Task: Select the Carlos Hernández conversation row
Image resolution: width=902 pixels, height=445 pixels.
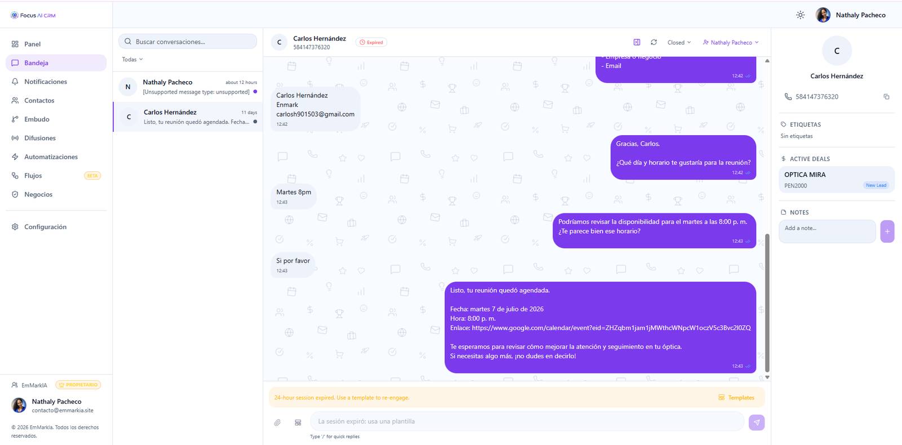Action: (188, 117)
